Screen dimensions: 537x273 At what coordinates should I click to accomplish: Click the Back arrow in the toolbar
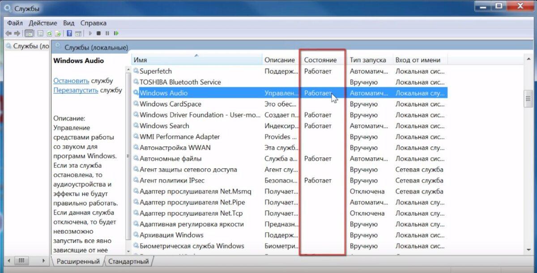click(9, 33)
